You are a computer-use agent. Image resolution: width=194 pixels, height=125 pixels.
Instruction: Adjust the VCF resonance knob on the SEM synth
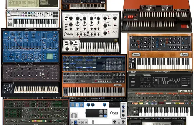(x=98, y=18)
